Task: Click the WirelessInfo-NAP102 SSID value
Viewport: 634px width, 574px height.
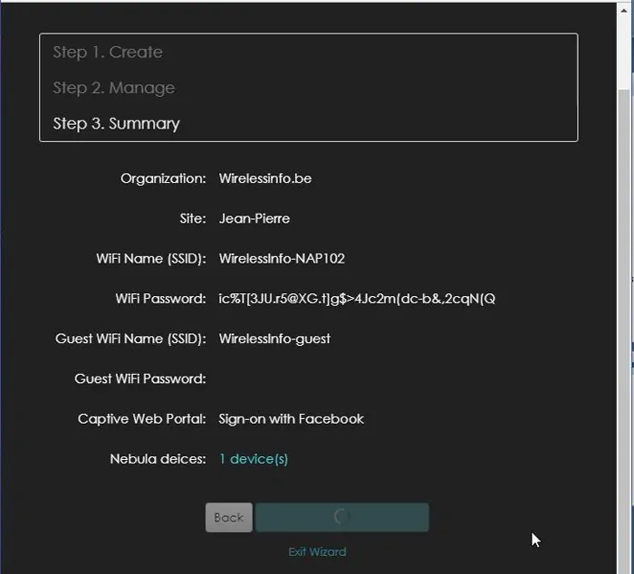Action: point(282,258)
